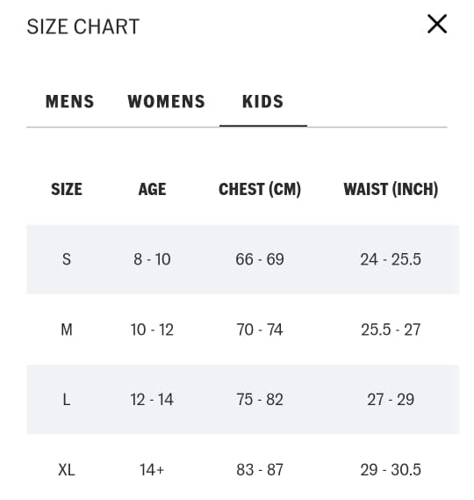The height and width of the screenshot is (500, 474).
Task: Select the M size row label
Action: click(67, 330)
